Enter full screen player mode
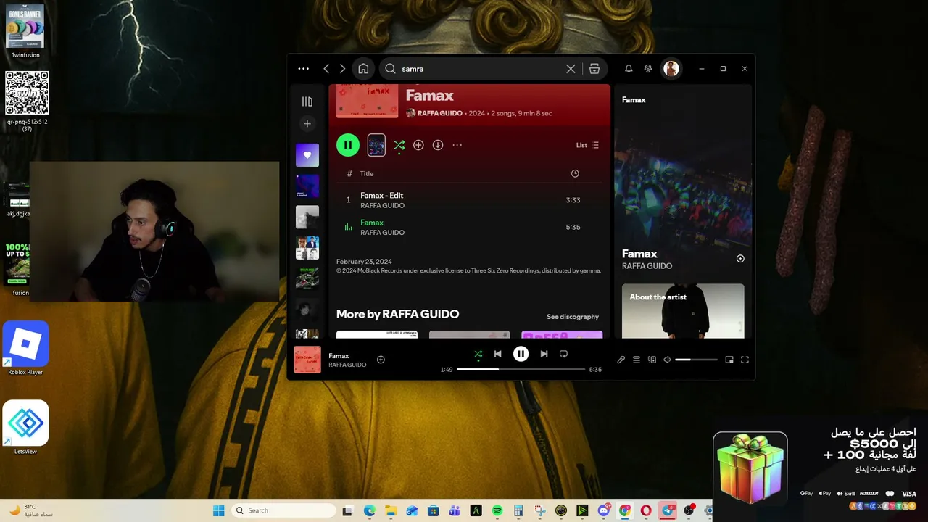 click(x=745, y=360)
